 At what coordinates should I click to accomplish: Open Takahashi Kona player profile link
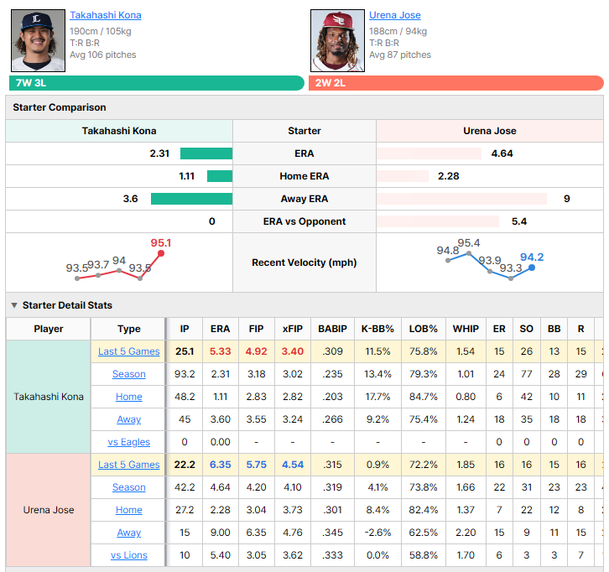coord(105,15)
